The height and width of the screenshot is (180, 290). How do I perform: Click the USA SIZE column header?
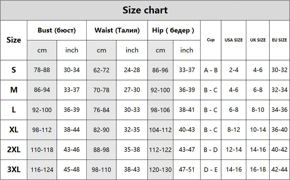[234, 40]
